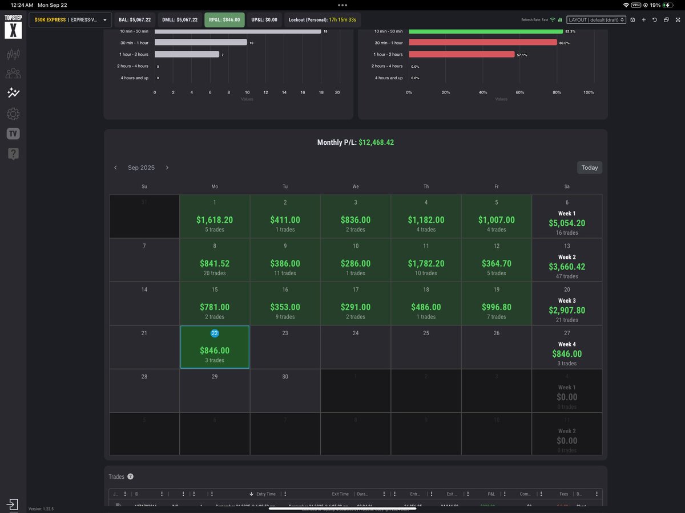Open settings gear in sidebar
This screenshot has width=685, height=513.
pyautogui.click(x=13, y=114)
